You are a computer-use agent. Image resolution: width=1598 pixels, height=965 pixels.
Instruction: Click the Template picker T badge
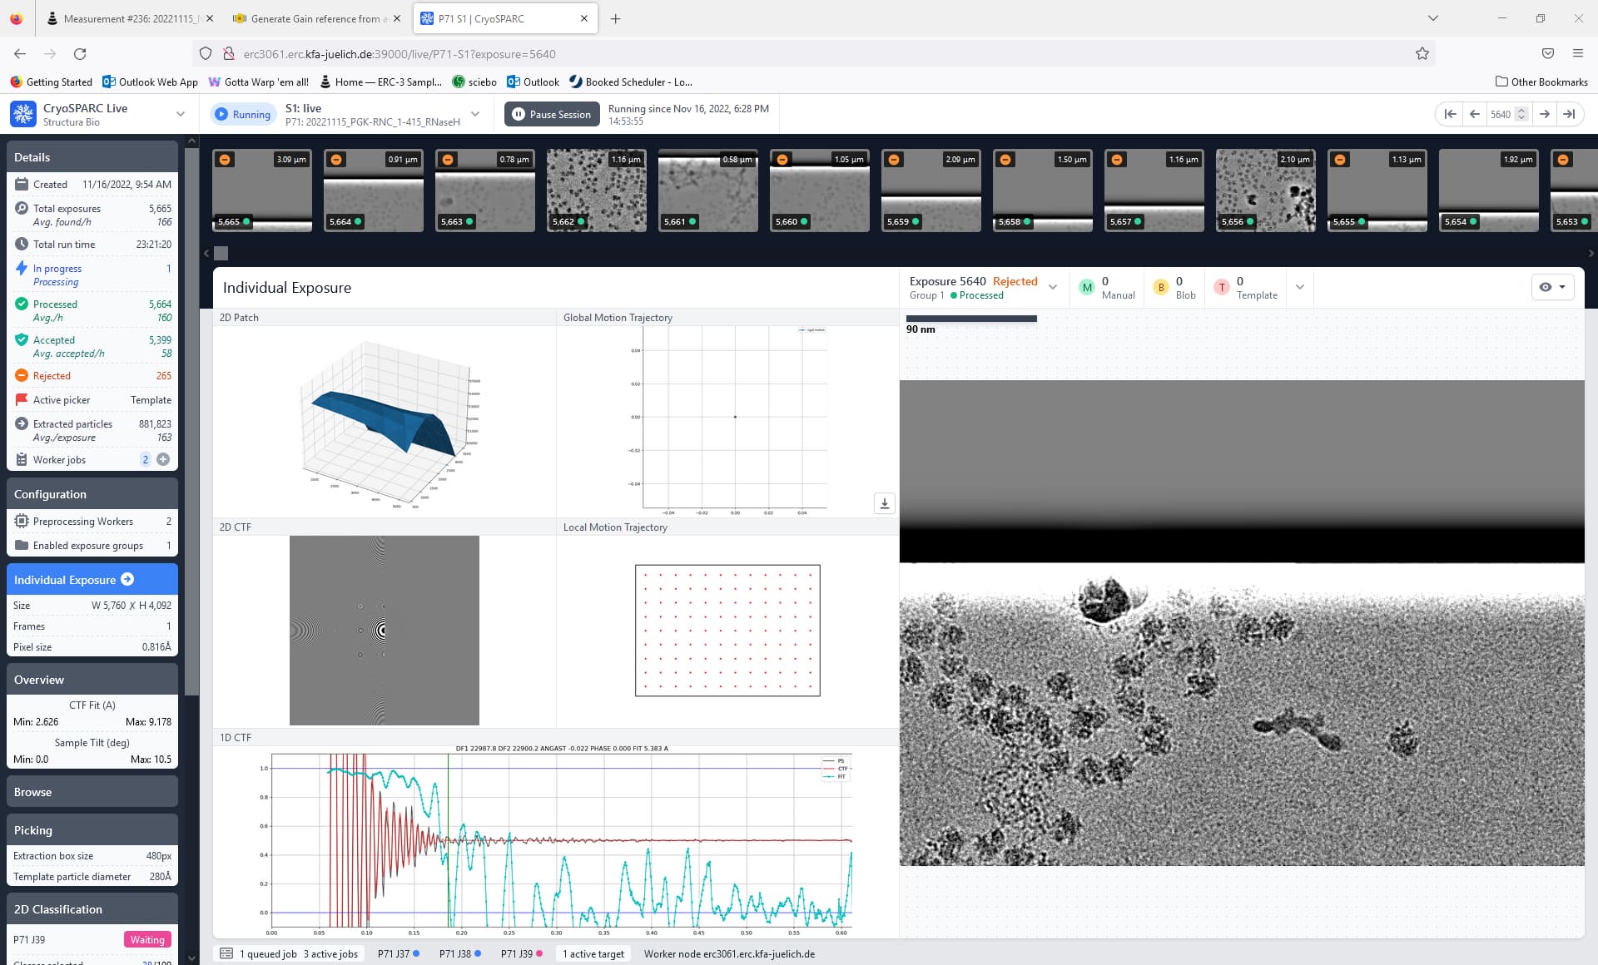[x=1222, y=287]
